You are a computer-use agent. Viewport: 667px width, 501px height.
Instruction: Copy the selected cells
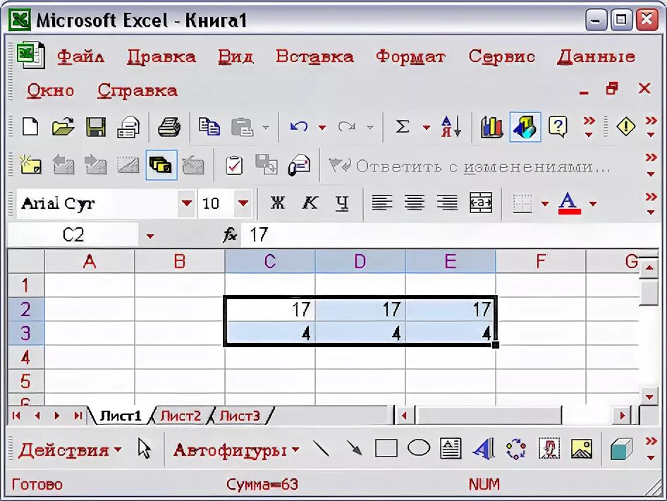209,127
